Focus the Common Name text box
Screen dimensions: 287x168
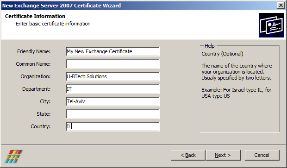coord(112,64)
